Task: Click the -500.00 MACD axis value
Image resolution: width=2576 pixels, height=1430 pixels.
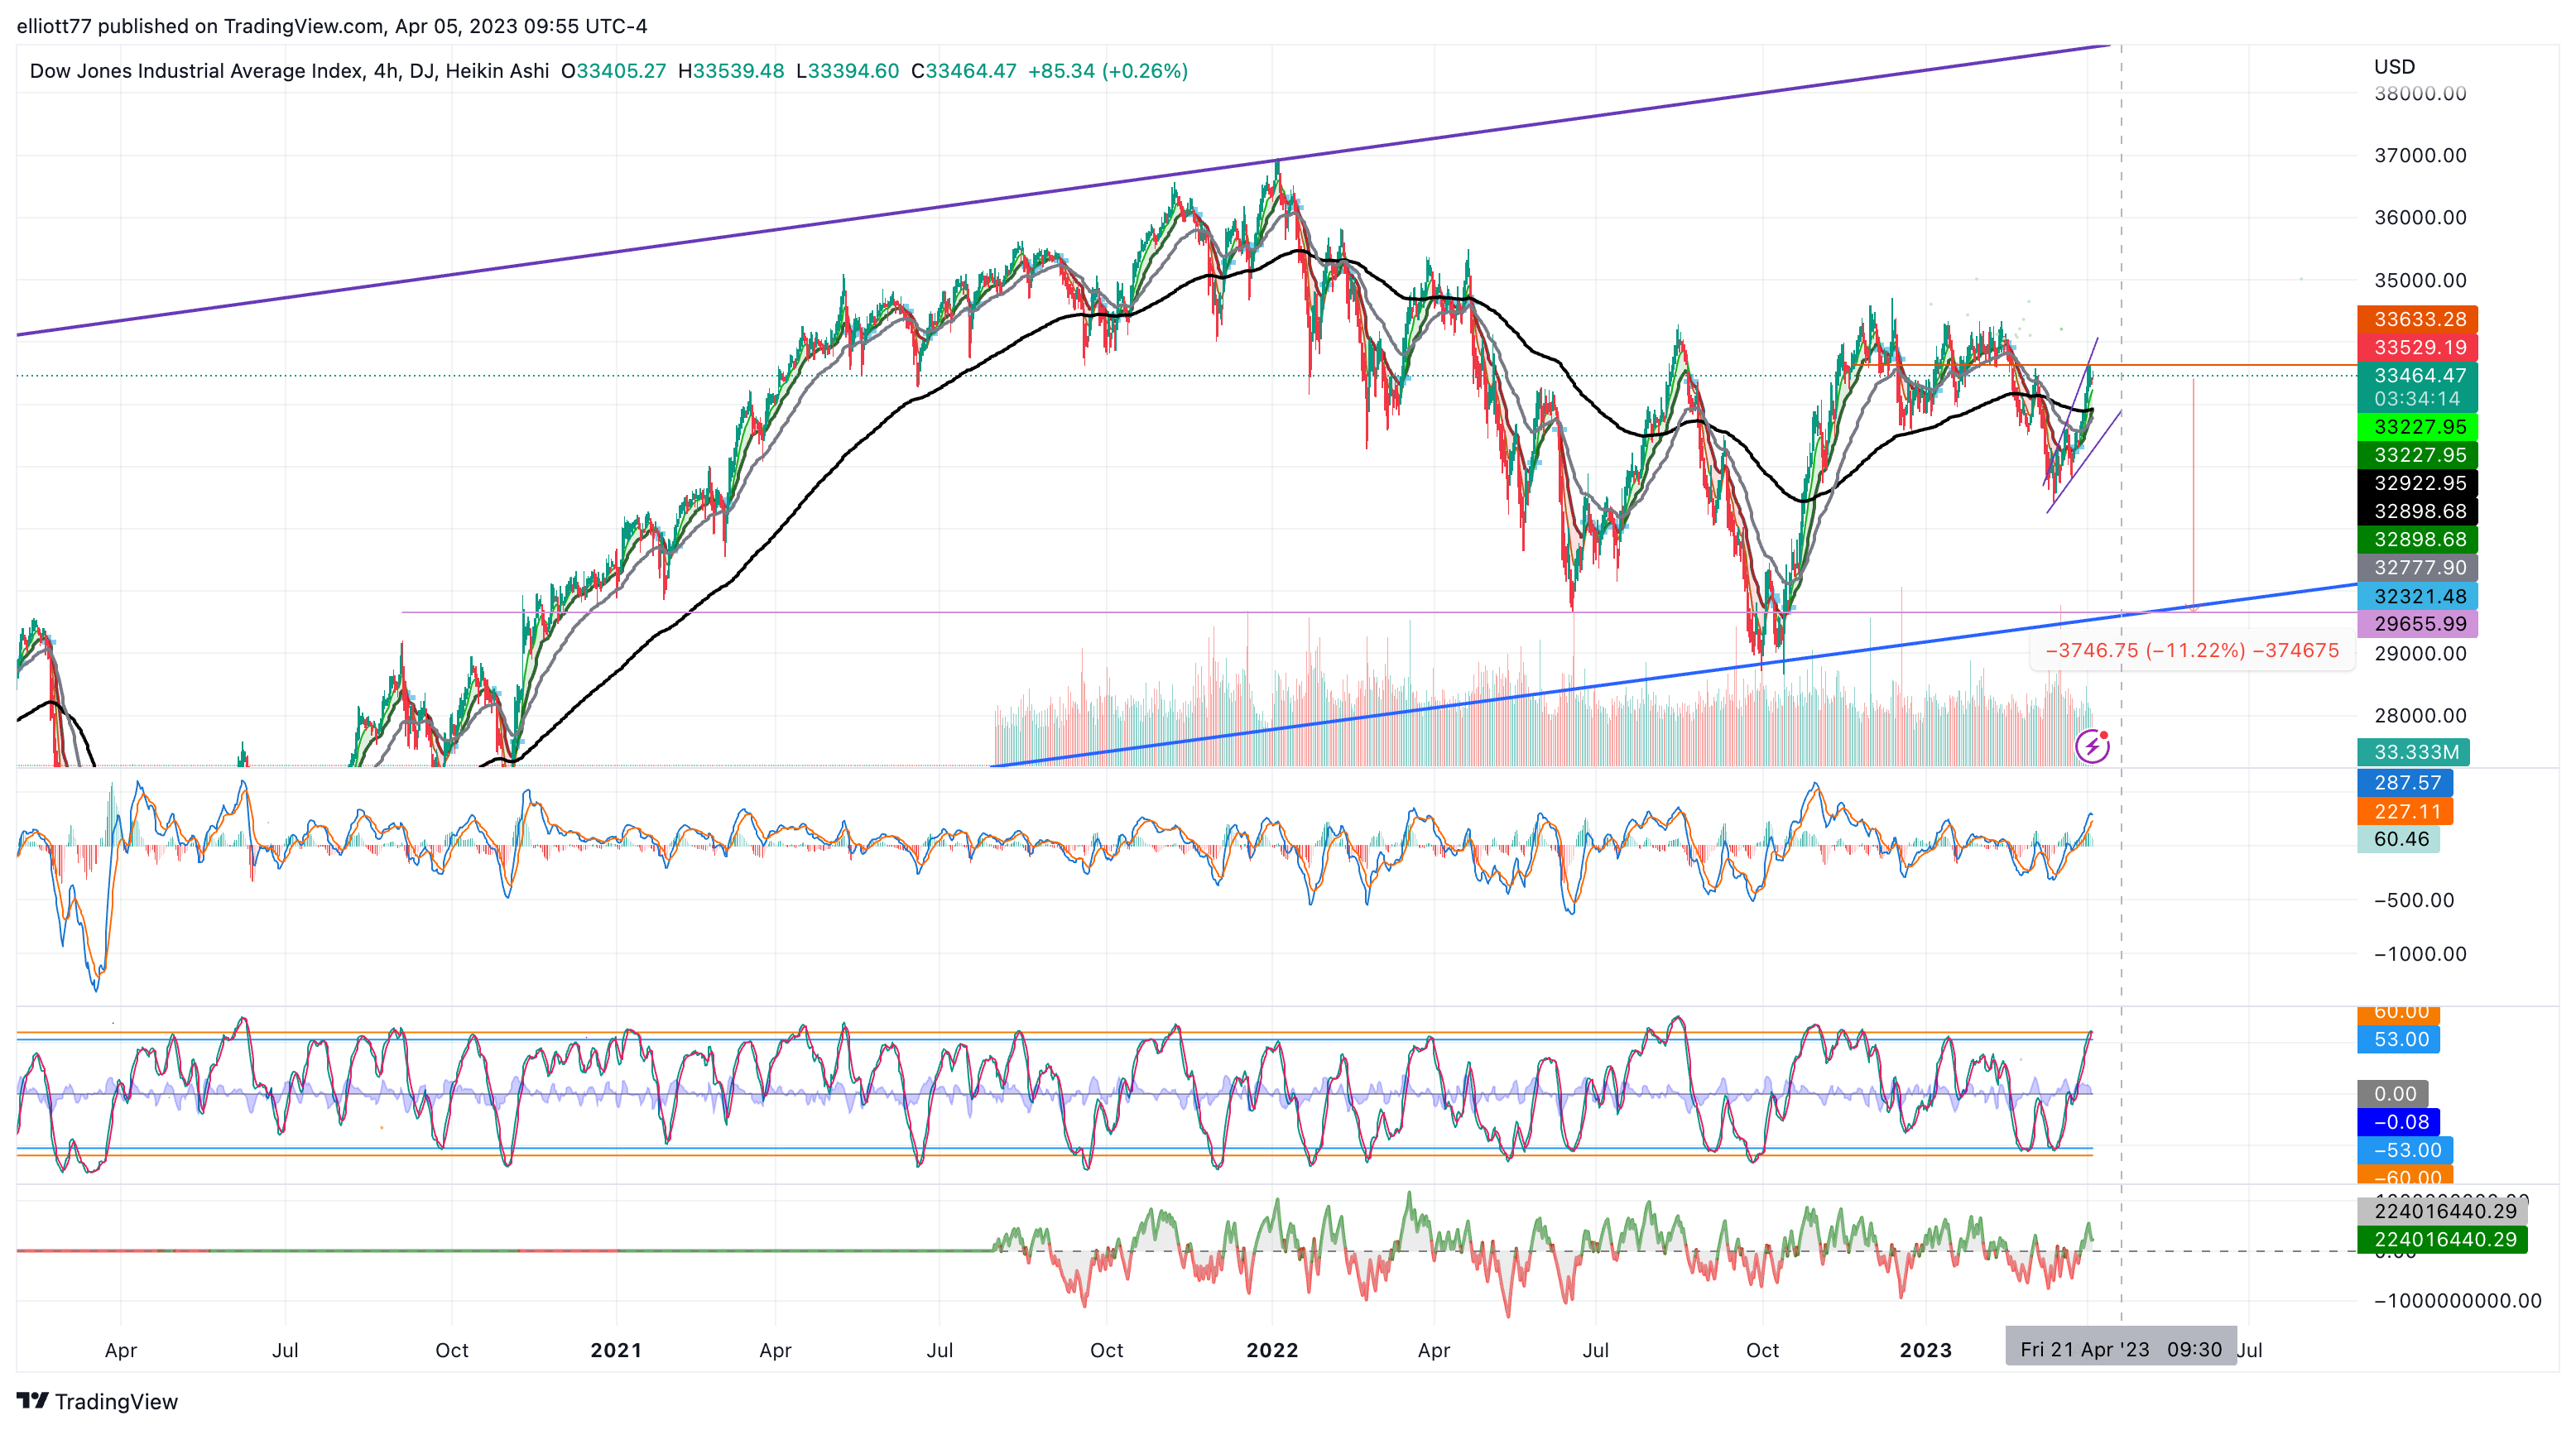Action: coord(2413,900)
